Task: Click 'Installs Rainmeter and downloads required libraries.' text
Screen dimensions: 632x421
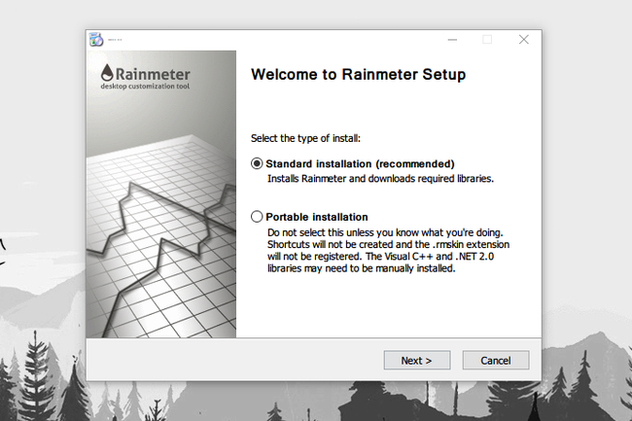Action: 380,179
